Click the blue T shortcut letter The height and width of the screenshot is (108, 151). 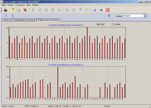[x=6, y=15]
